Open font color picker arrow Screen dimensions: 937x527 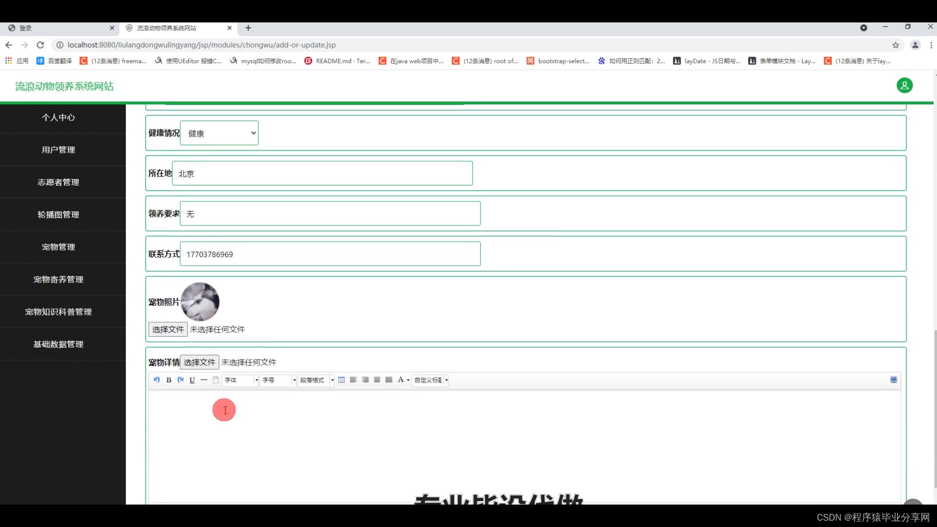408,380
